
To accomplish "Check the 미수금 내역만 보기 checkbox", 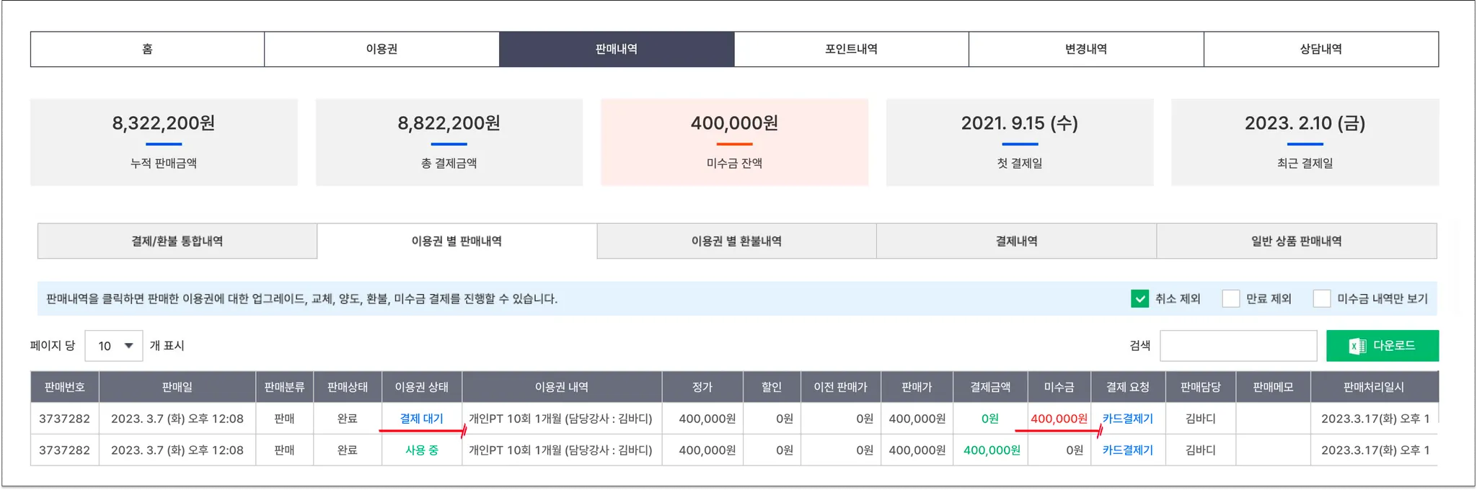I will tap(1321, 299).
